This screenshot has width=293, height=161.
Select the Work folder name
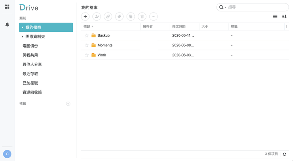click(x=102, y=55)
